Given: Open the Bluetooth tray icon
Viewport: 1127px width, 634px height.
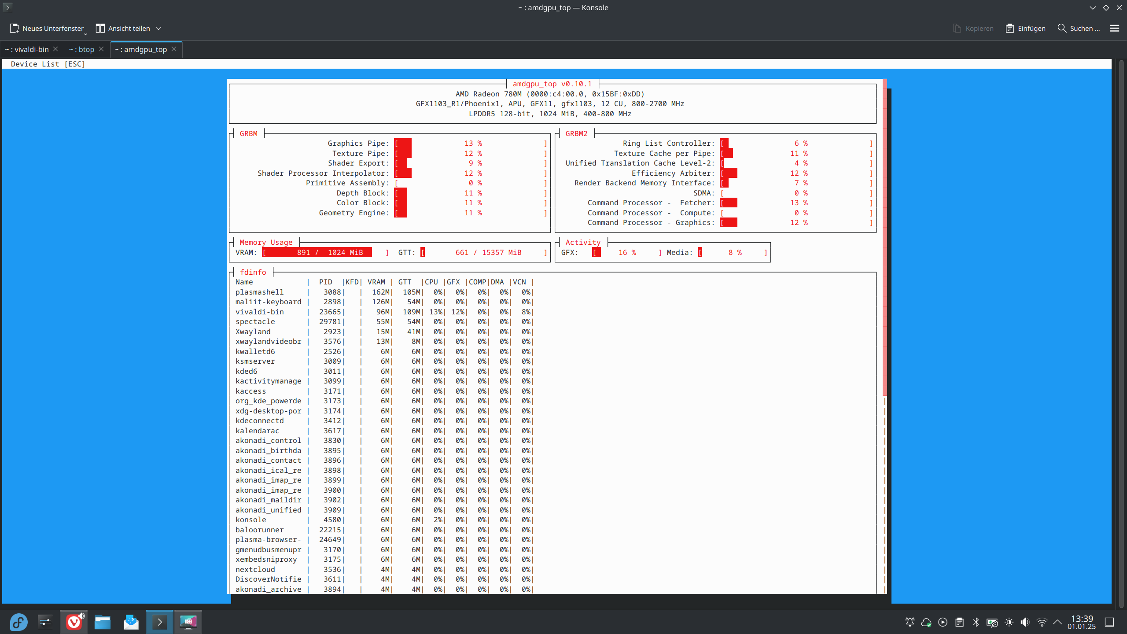Looking at the screenshot, I should [976, 622].
